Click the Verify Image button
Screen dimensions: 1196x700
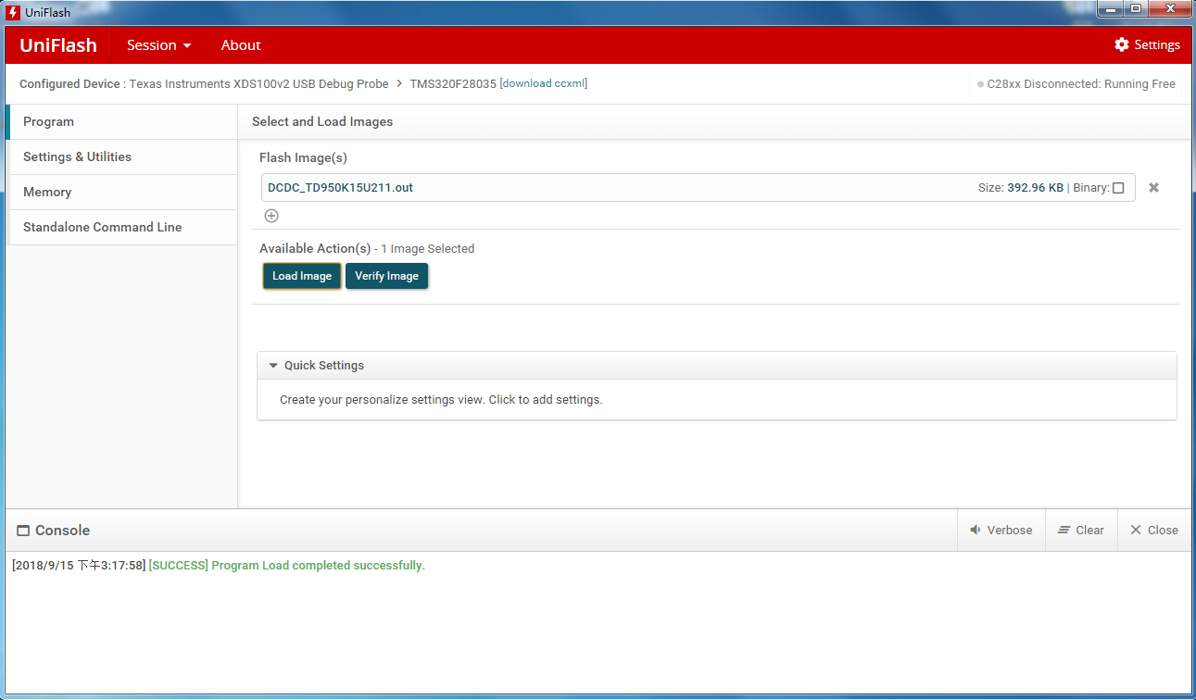(386, 276)
